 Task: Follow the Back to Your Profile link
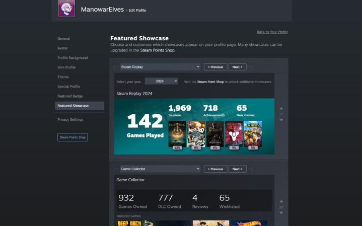[272, 32]
